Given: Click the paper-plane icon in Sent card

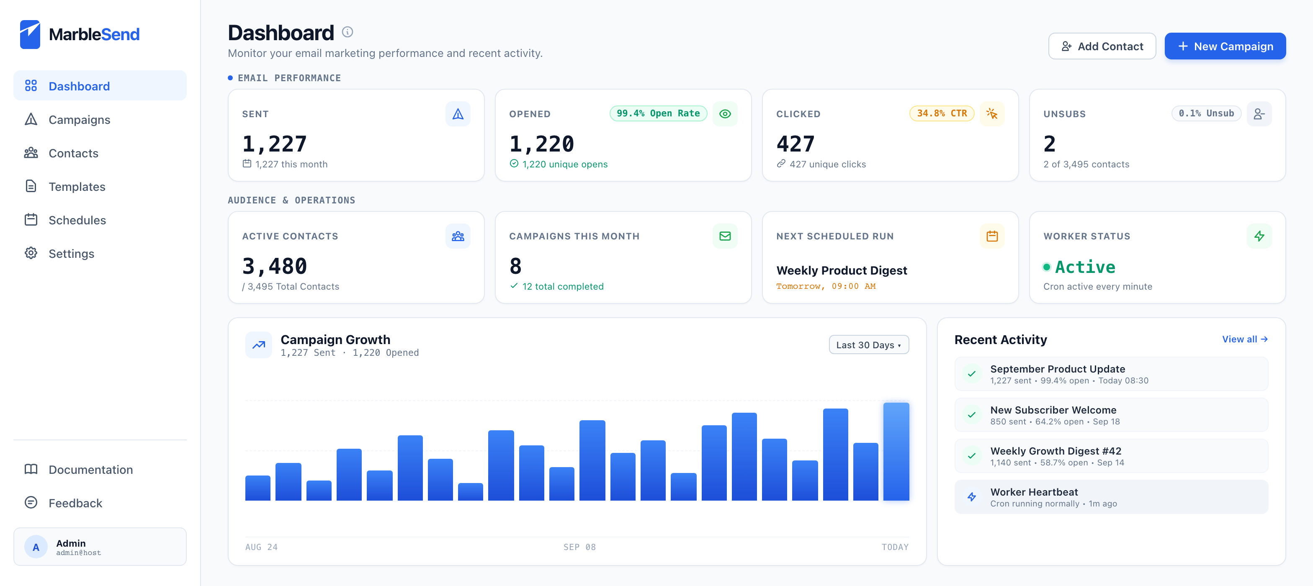Looking at the screenshot, I should pyautogui.click(x=458, y=113).
